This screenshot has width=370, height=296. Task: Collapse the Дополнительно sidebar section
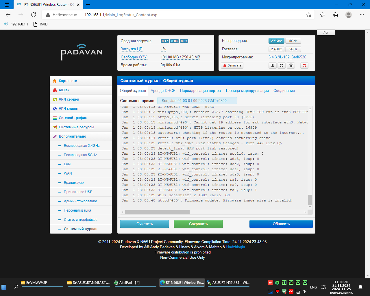point(72,136)
